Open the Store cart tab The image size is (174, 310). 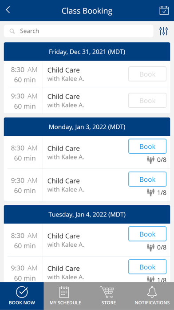[x=109, y=296]
